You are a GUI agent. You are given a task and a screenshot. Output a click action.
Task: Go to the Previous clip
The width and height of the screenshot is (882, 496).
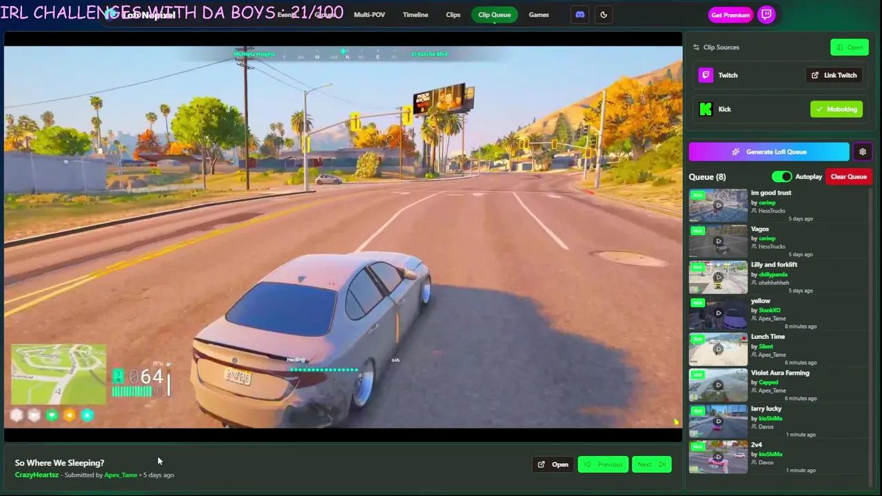(x=603, y=464)
